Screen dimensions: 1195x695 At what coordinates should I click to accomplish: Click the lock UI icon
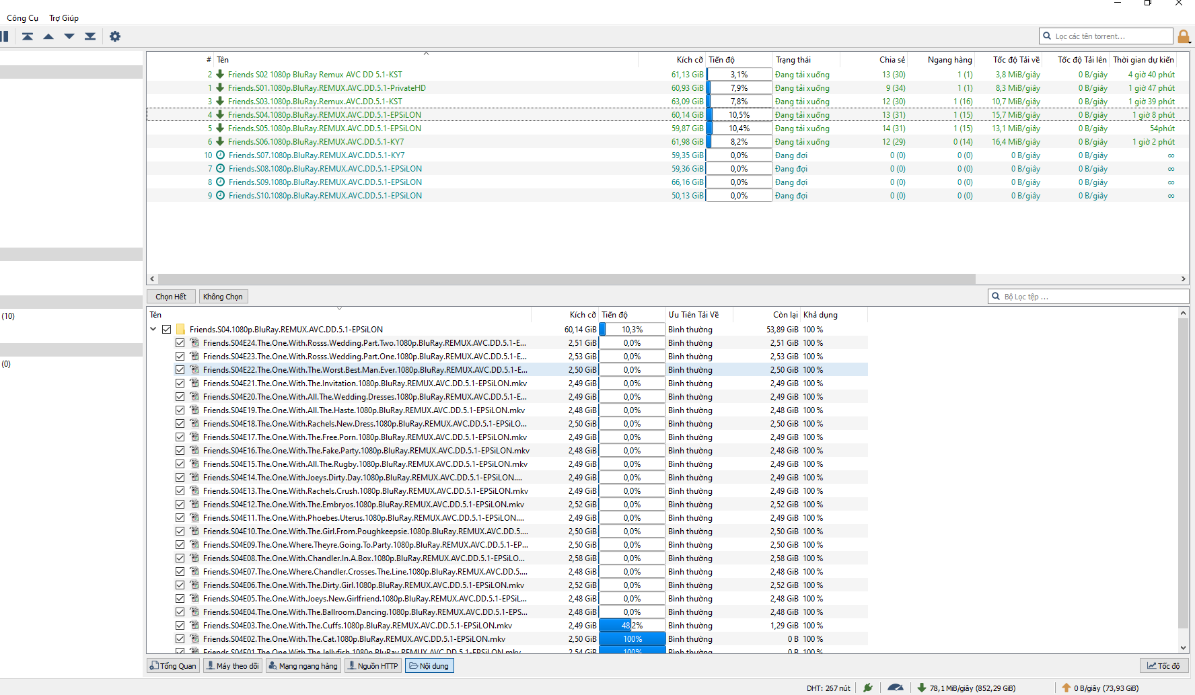[1184, 36]
